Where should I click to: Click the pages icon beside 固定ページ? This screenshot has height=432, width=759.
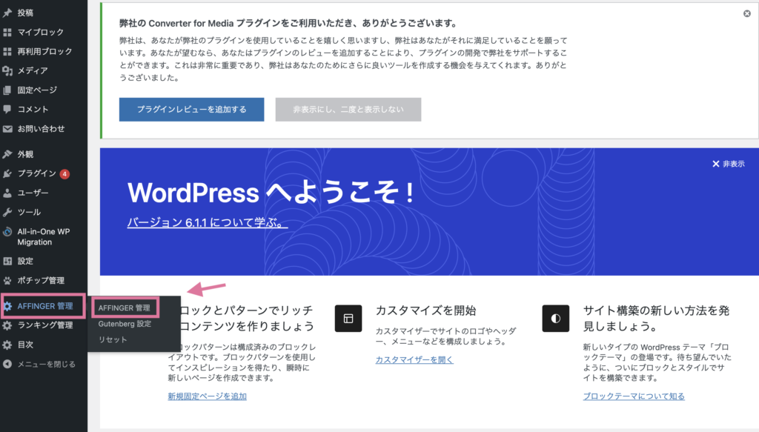pos(7,90)
